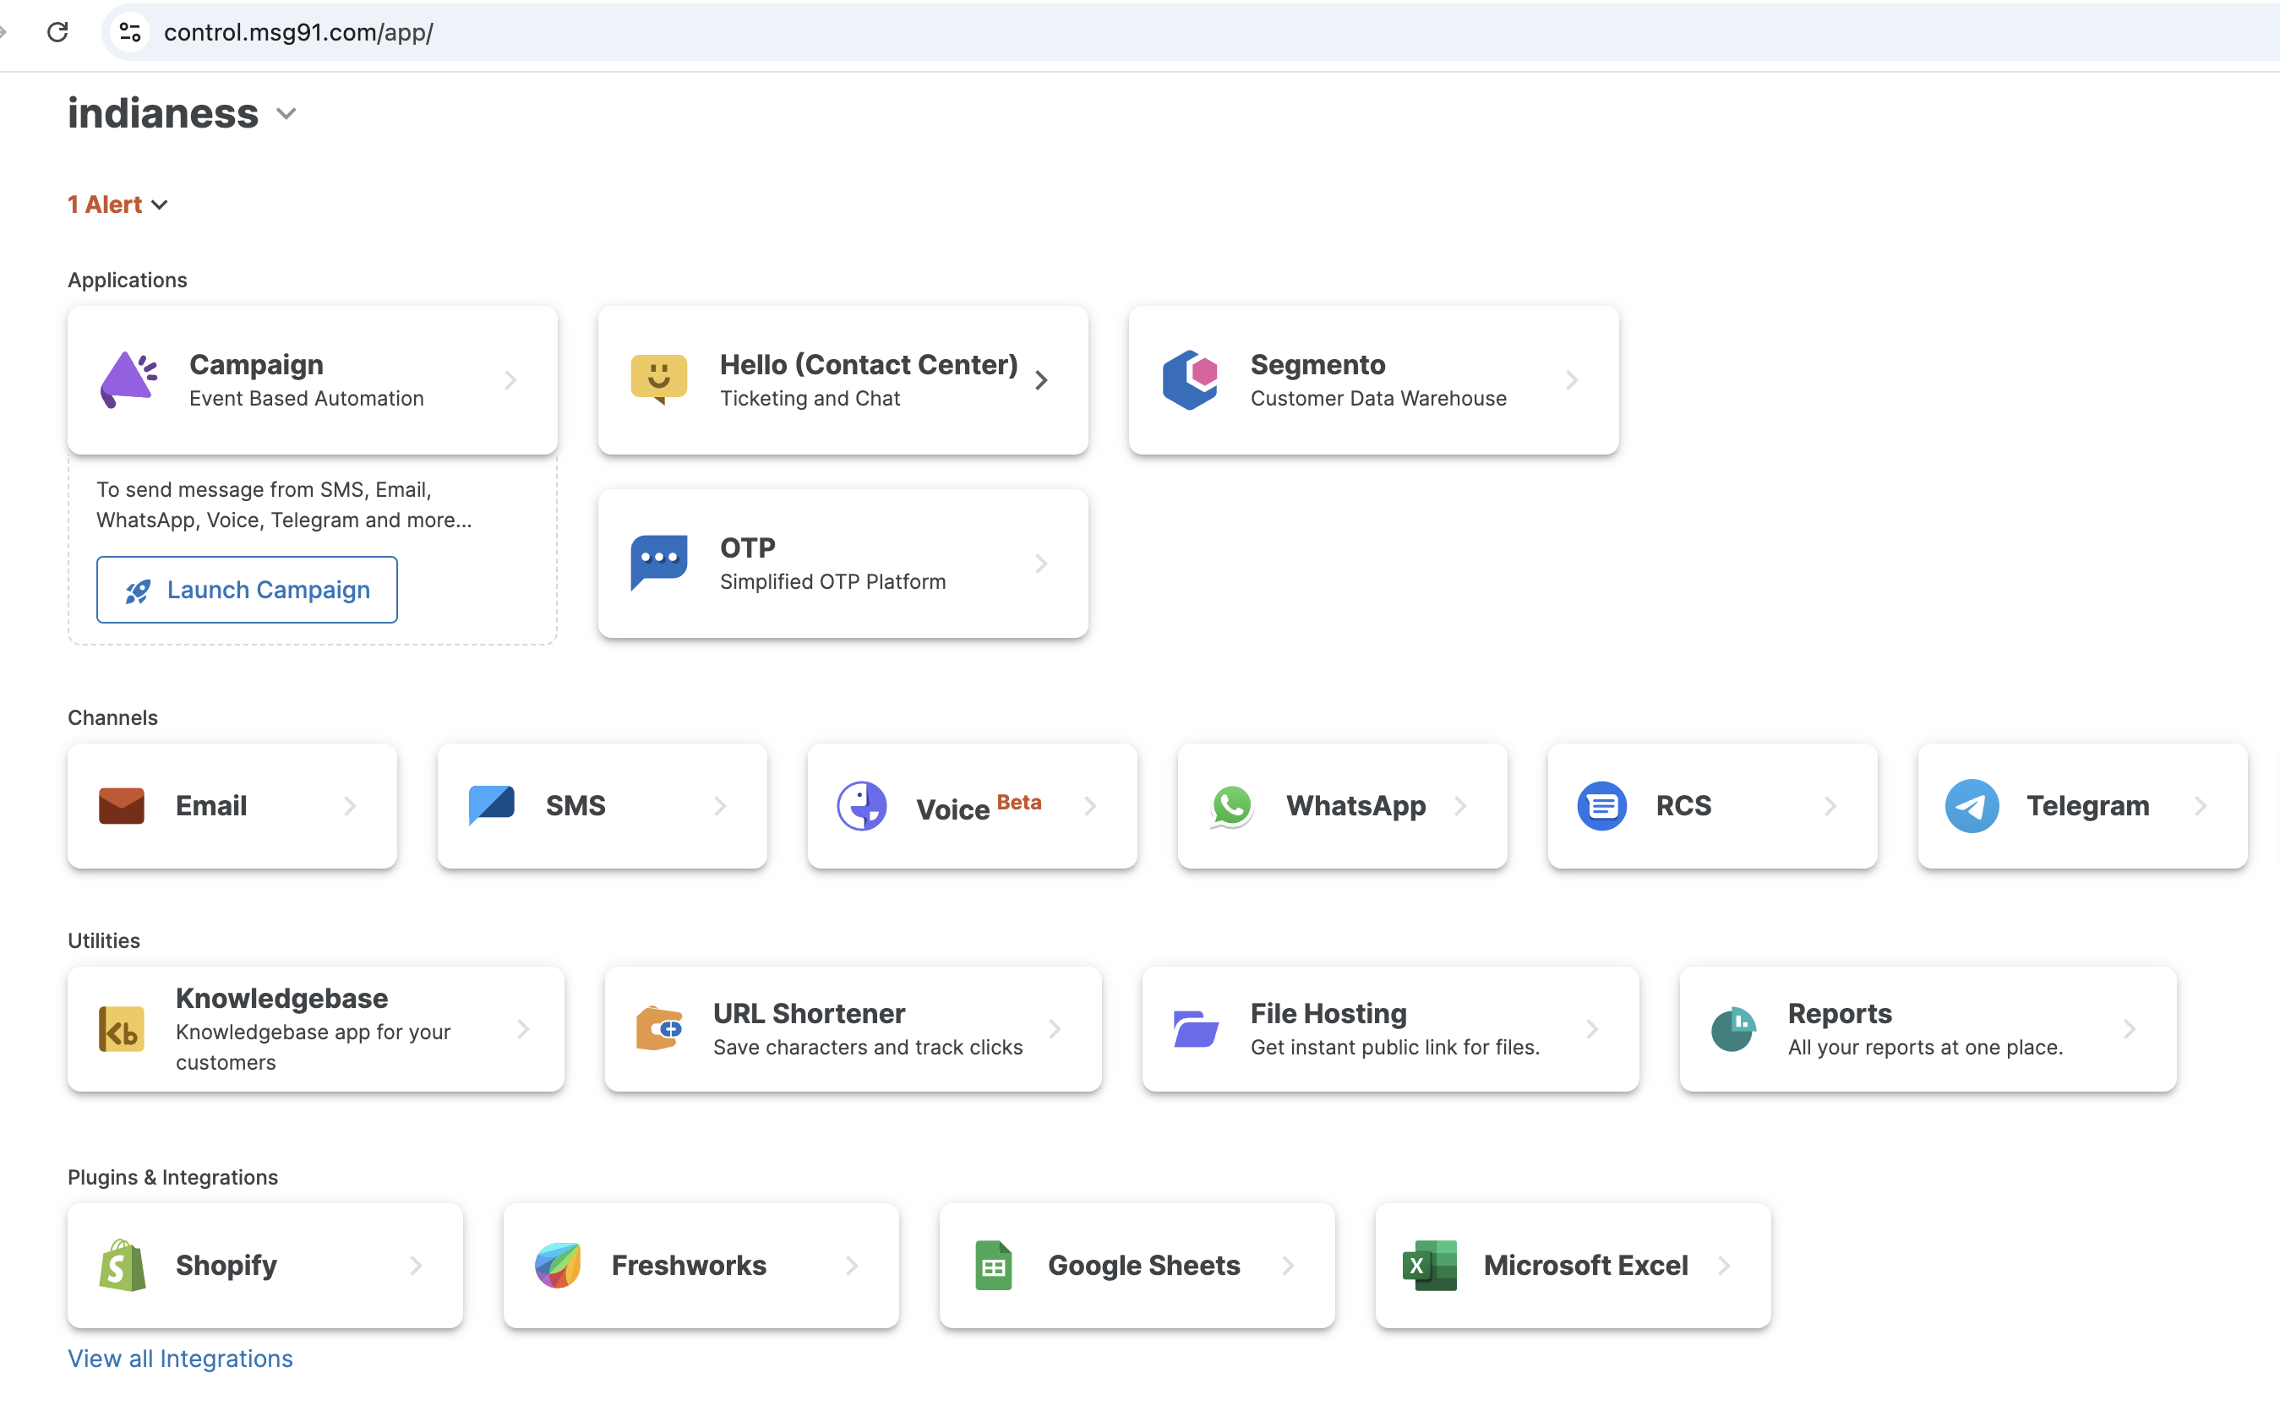Viewport: 2280px width, 1411px height.
Task: Click the Plugins & Integrations heading
Action: coord(172,1177)
